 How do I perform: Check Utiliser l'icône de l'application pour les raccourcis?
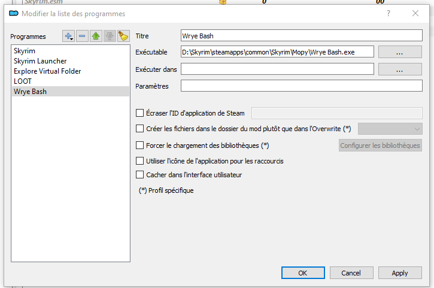pos(139,161)
